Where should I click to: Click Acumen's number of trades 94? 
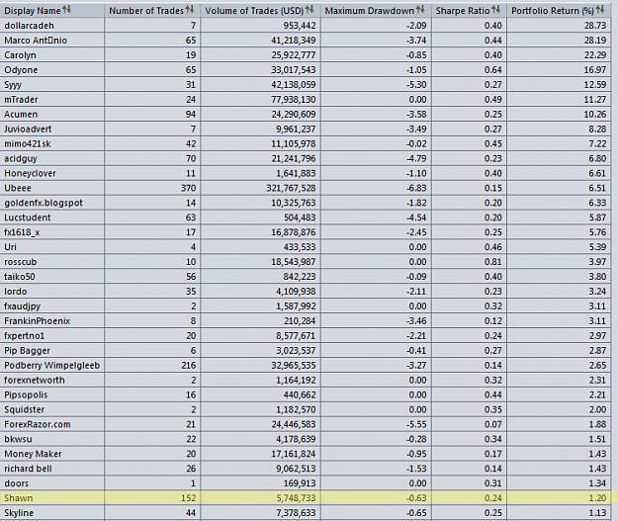point(191,115)
